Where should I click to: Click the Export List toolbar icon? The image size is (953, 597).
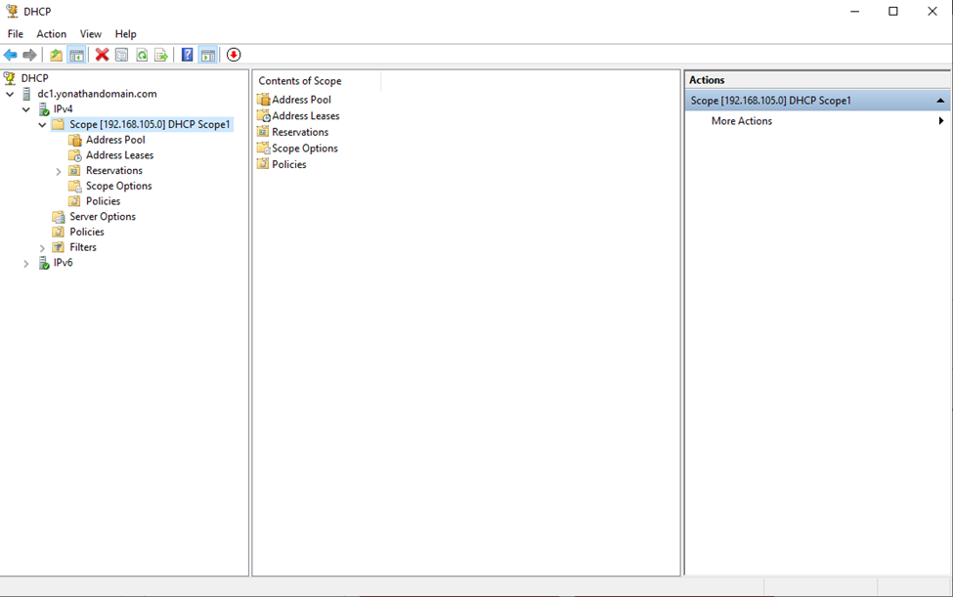161,56
